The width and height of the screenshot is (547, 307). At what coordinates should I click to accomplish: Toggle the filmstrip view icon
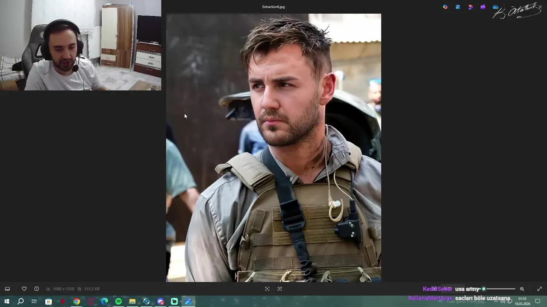tap(7, 289)
